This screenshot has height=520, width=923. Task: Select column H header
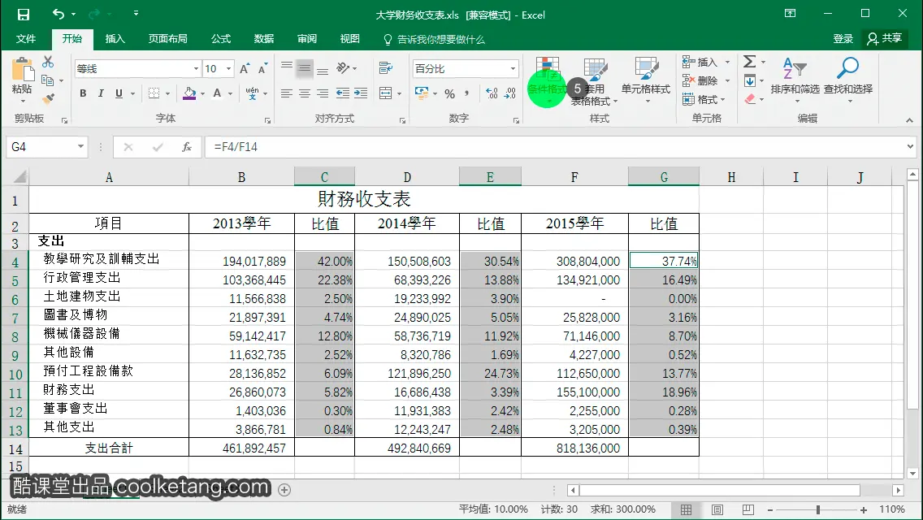pos(731,177)
